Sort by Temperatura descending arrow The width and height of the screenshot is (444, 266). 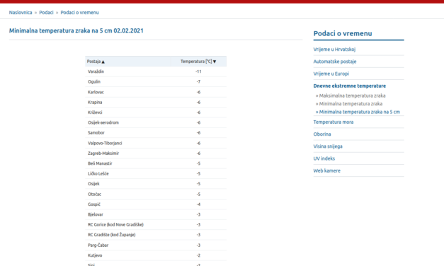215,62
